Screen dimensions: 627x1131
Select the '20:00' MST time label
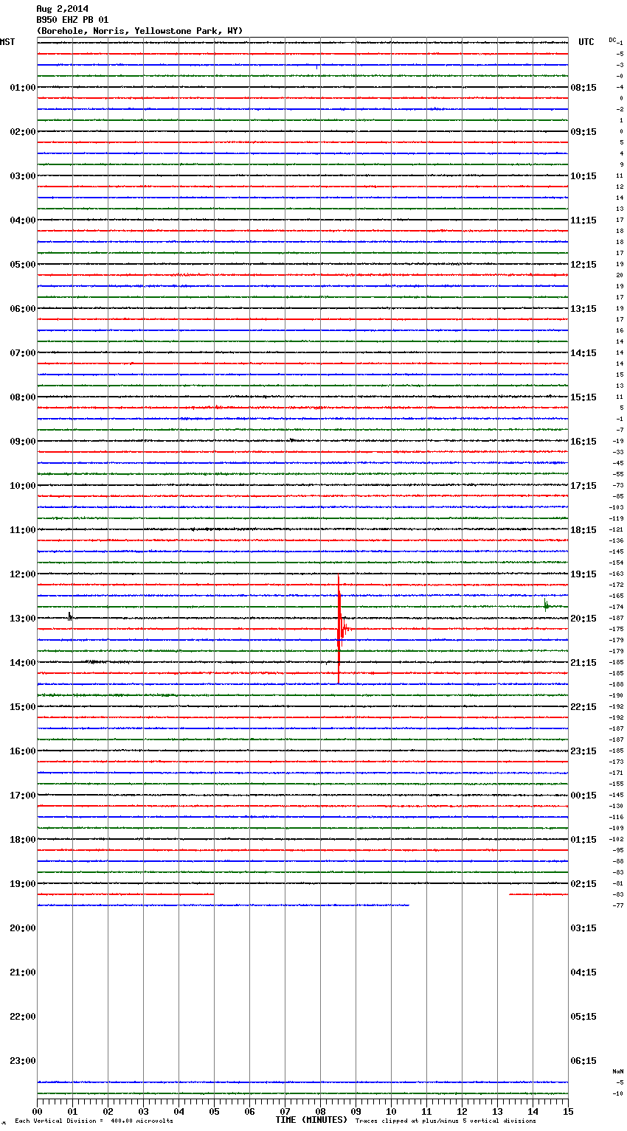coord(23,928)
